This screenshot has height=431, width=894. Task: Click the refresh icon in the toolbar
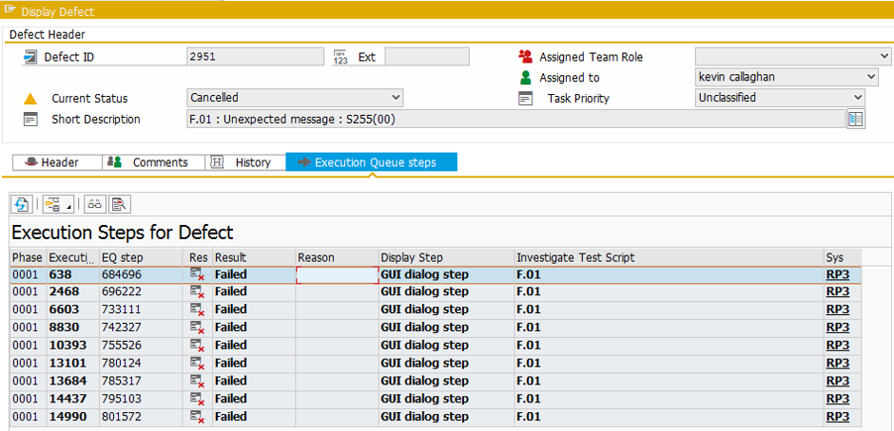(x=22, y=204)
